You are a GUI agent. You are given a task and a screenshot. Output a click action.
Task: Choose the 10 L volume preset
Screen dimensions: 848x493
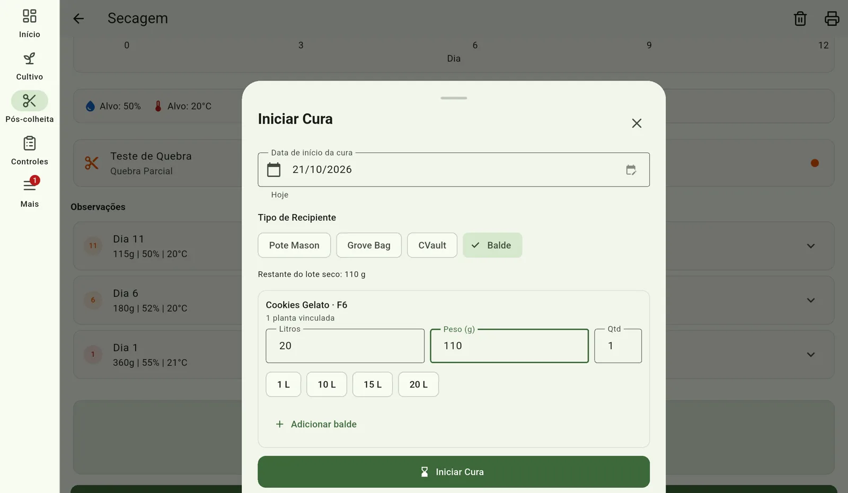[x=326, y=384]
